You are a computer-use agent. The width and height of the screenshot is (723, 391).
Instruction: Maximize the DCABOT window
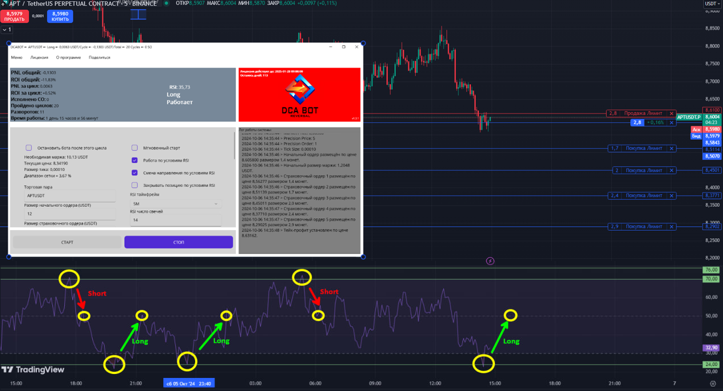[344, 47]
